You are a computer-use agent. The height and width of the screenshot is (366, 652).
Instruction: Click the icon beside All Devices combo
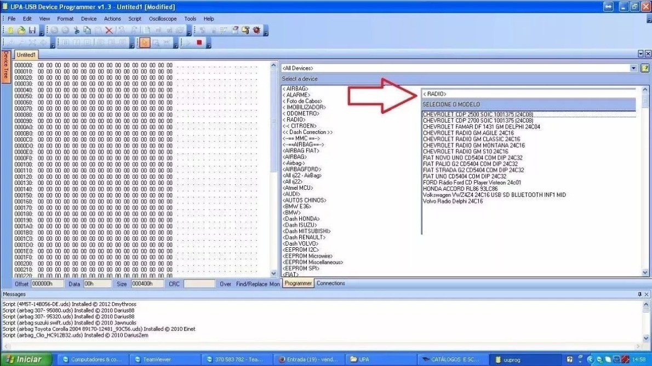pos(644,68)
